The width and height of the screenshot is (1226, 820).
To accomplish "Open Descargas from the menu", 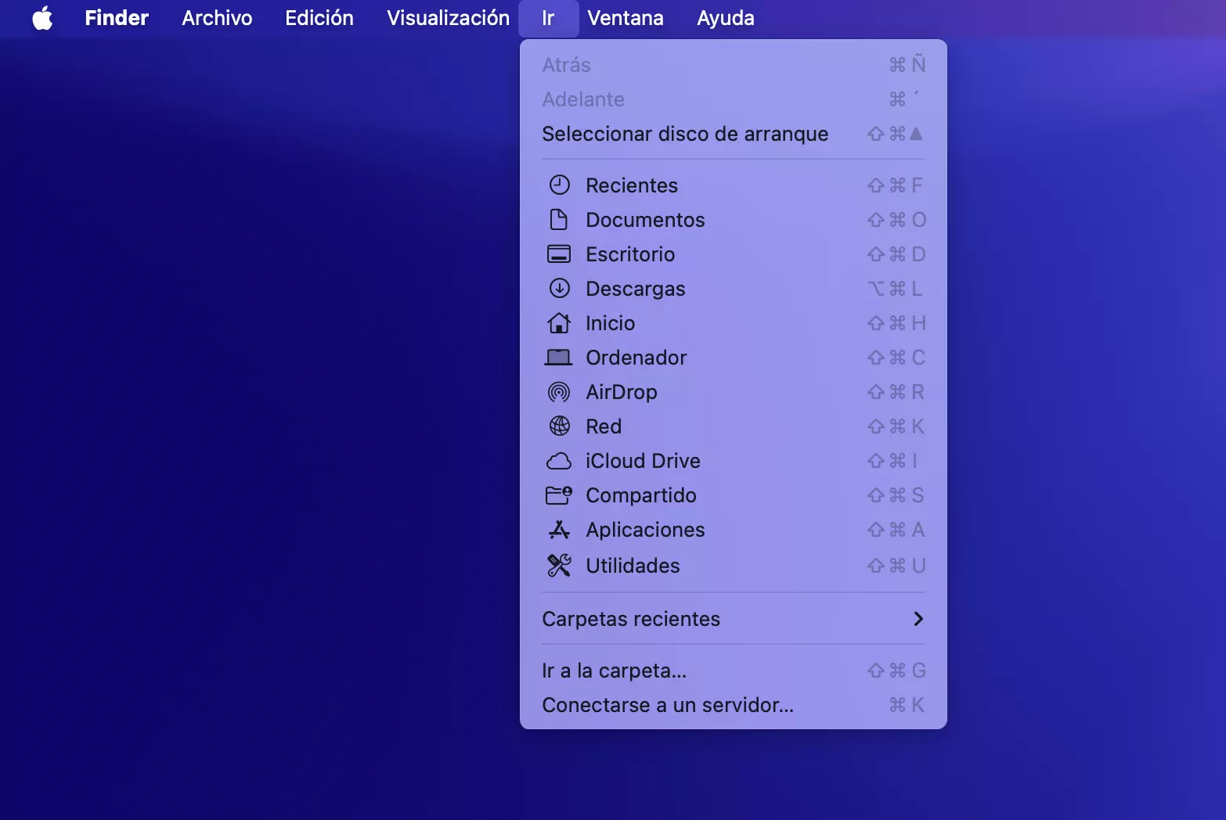I will coord(734,289).
